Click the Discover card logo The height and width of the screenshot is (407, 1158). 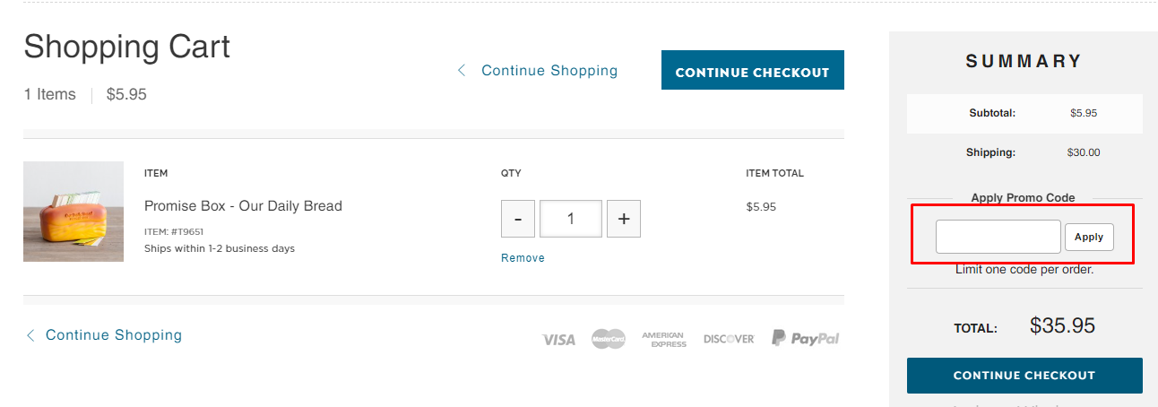729,339
